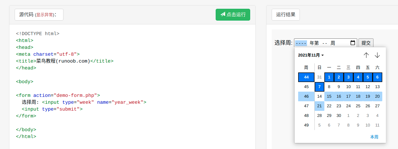Viewport: 398px width, 149px height.
Task: Expand the 2021年11月 month dropdown
Action: pos(311,55)
